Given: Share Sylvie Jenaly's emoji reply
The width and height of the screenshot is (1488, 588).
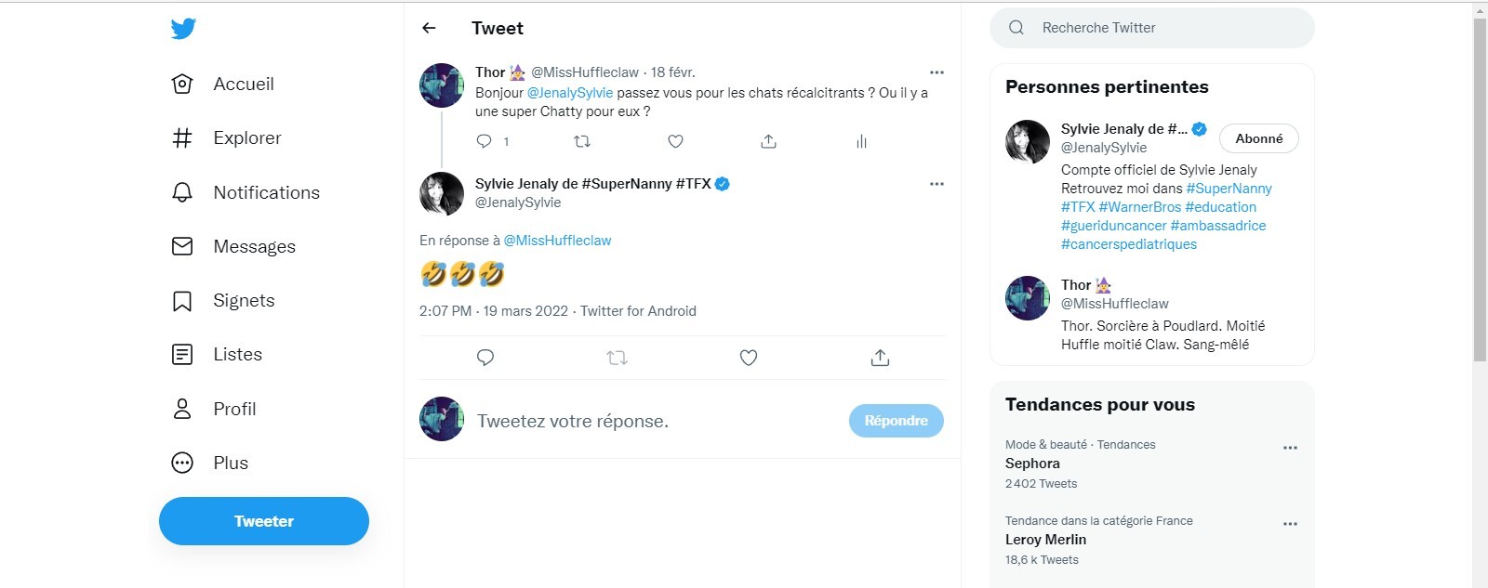Looking at the screenshot, I should tap(880, 358).
